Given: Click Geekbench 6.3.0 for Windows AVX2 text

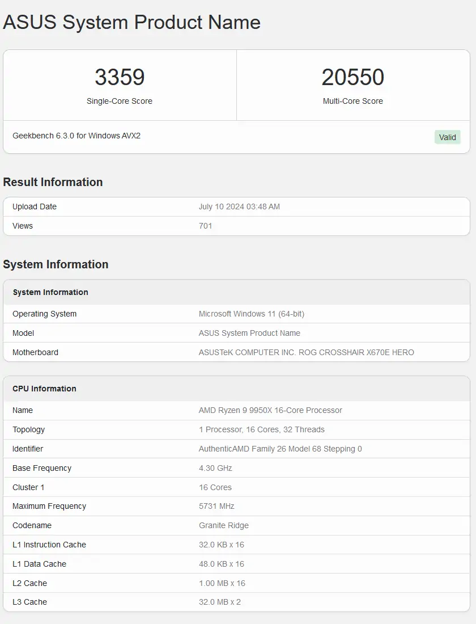Looking at the screenshot, I should [x=76, y=136].
